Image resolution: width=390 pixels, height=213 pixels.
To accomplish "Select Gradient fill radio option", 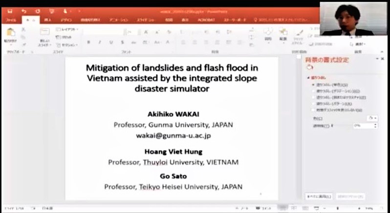I will click(x=336, y=91).
